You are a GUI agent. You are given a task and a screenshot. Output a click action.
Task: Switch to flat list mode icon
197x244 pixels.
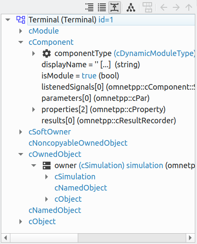(x=102, y=7)
